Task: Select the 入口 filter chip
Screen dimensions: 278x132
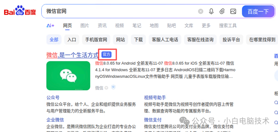Action: pyautogui.click(x=72, y=39)
